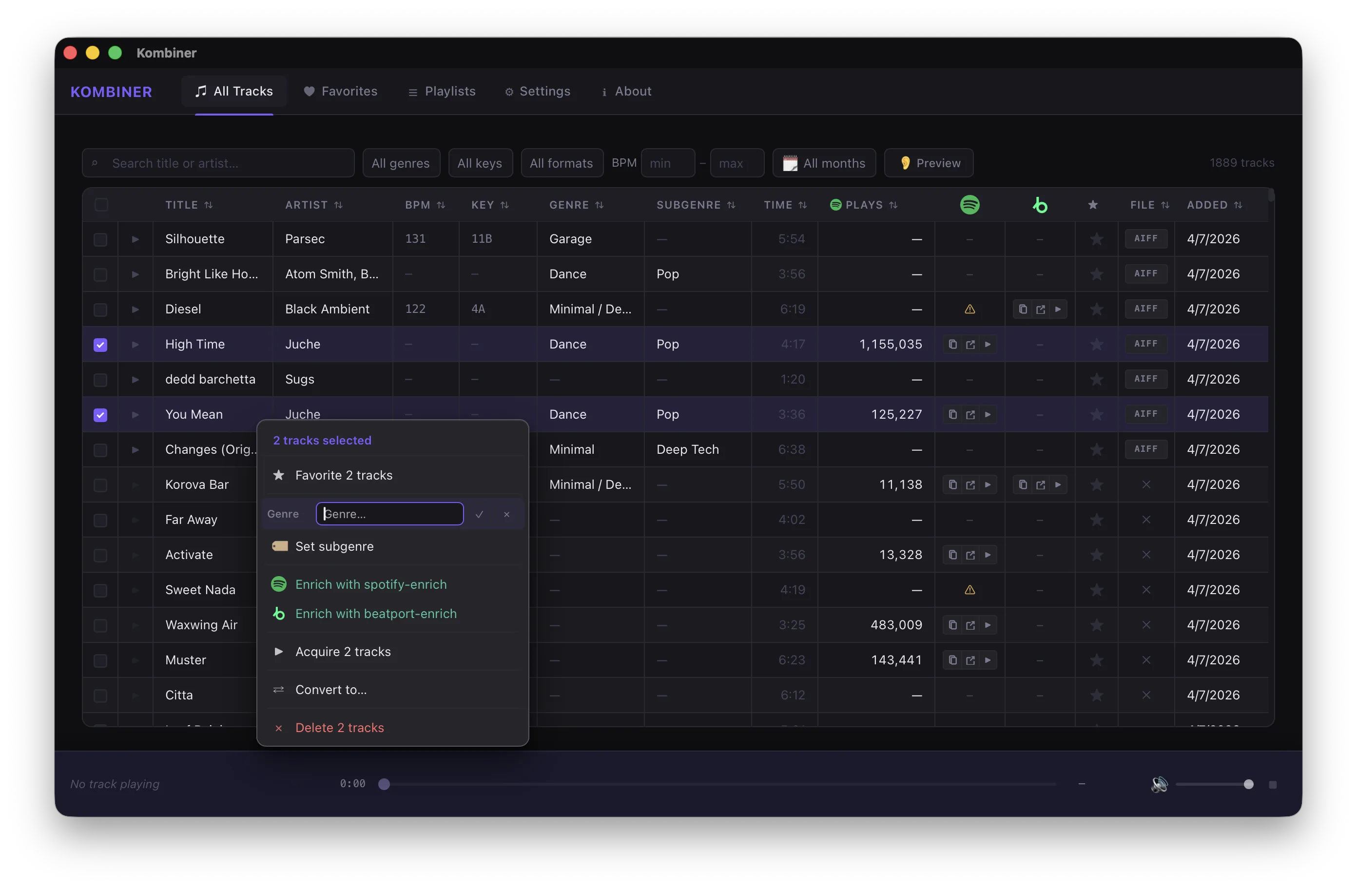The image size is (1357, 889).
Task: Copy Beatport link for Diesel
Action: tap(1022, 309)
